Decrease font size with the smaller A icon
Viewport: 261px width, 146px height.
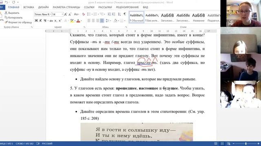pos(70,15)
